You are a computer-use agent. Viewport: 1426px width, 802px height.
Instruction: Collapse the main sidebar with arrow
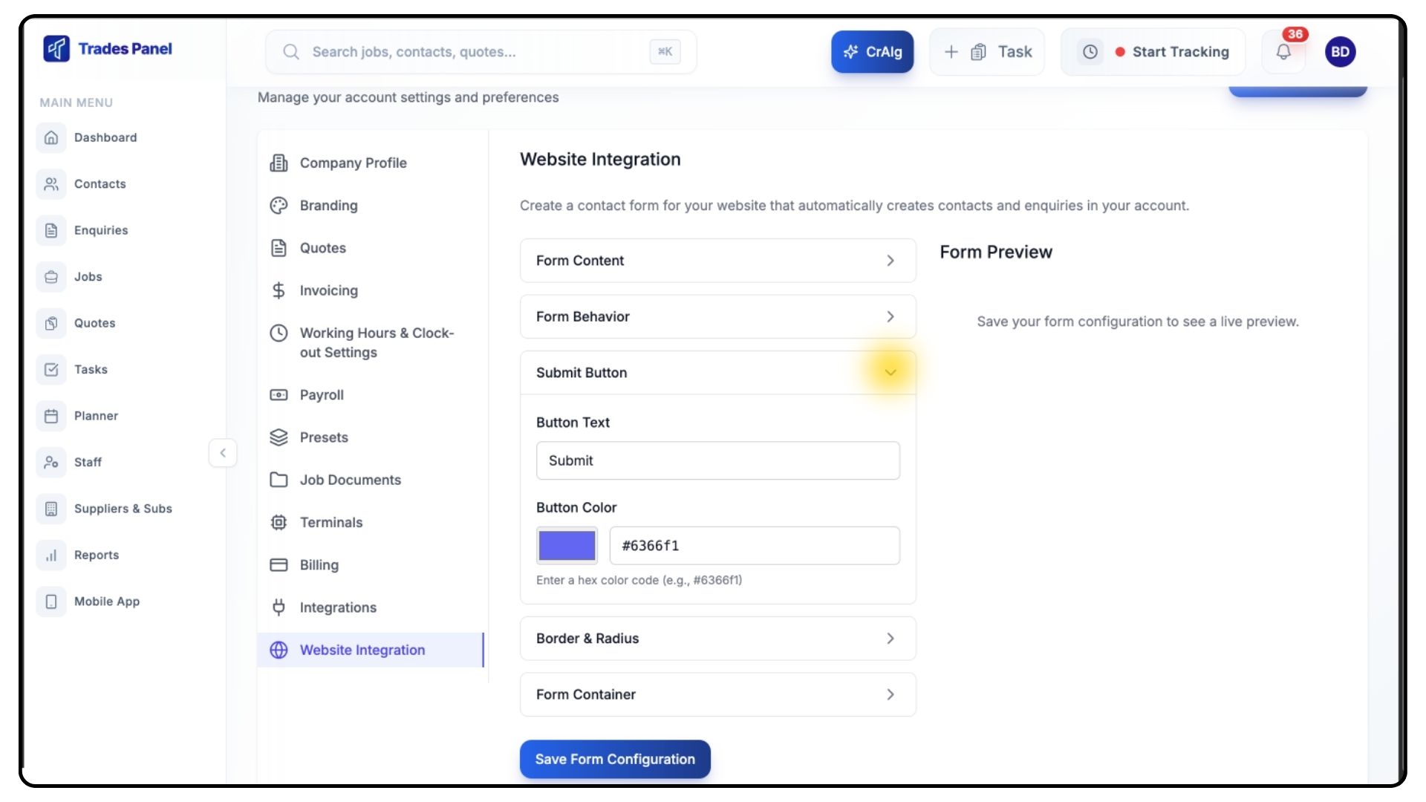[x=223, y=453]
